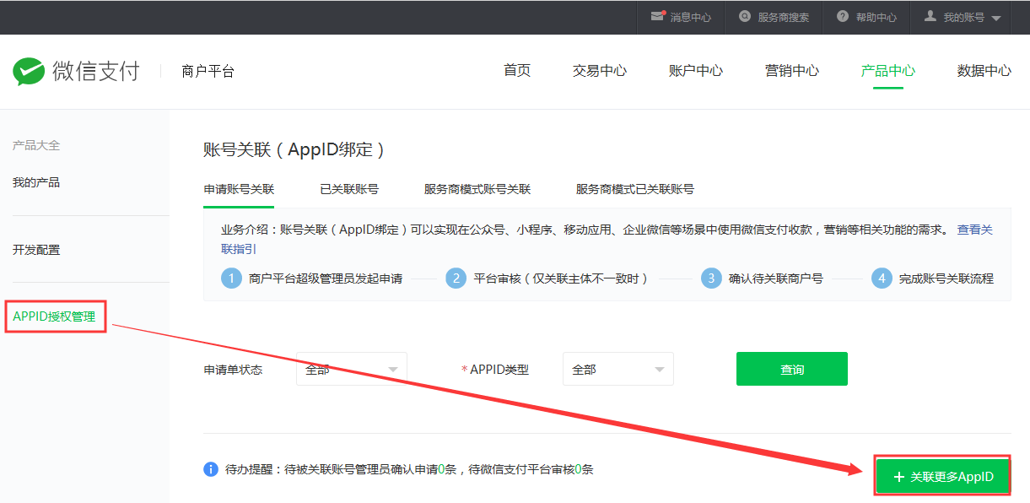The width and height of the screenshot is (1030, 503).
Task: Click the green 查询 button
Action: coord(791,369)
